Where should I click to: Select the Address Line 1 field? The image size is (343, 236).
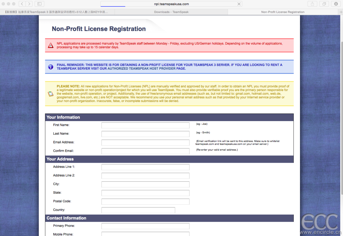[x=145, y=167]
